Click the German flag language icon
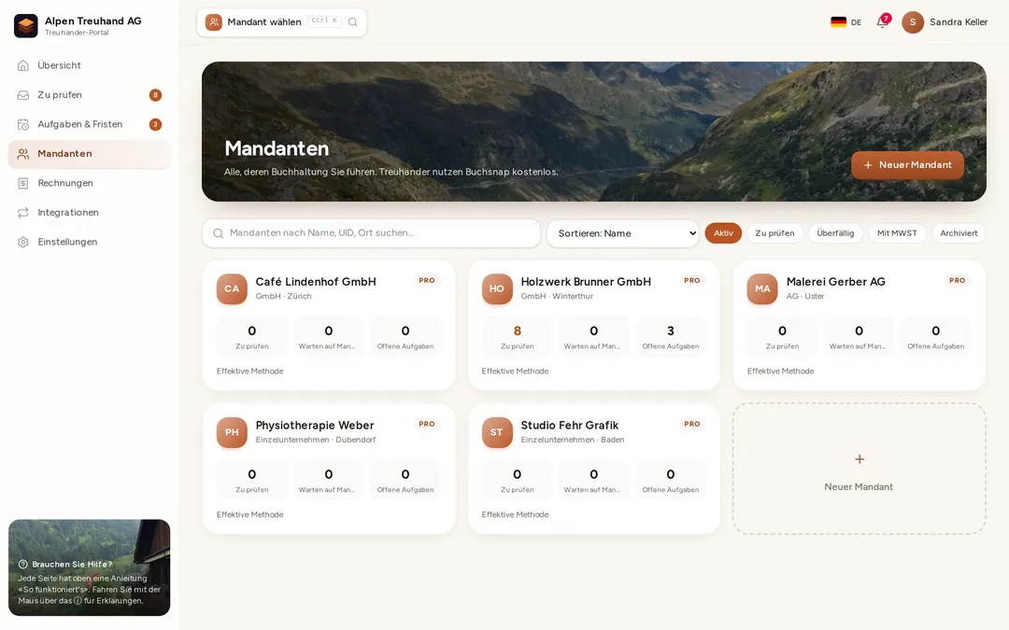Screen dimensions: 1009x630 point(838,22)
